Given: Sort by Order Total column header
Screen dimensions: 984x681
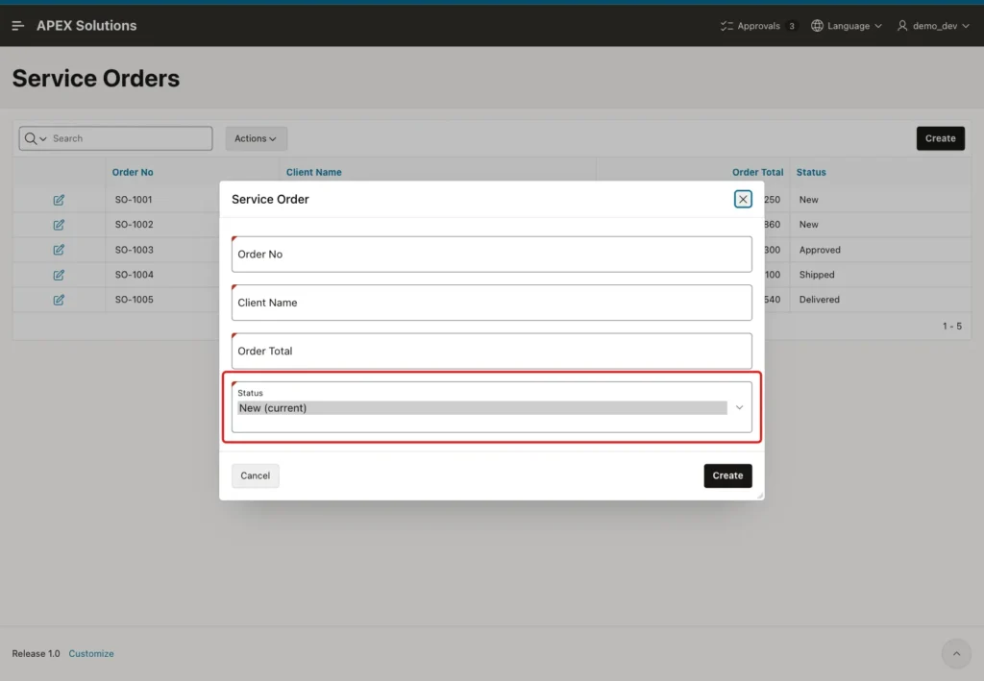Looking at the screenshot, I should (757, 172).
